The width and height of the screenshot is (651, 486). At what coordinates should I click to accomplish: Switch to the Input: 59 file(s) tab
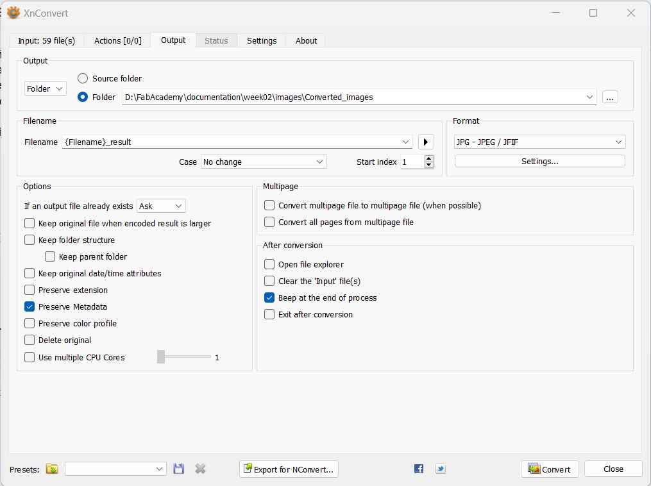point(46,40)
